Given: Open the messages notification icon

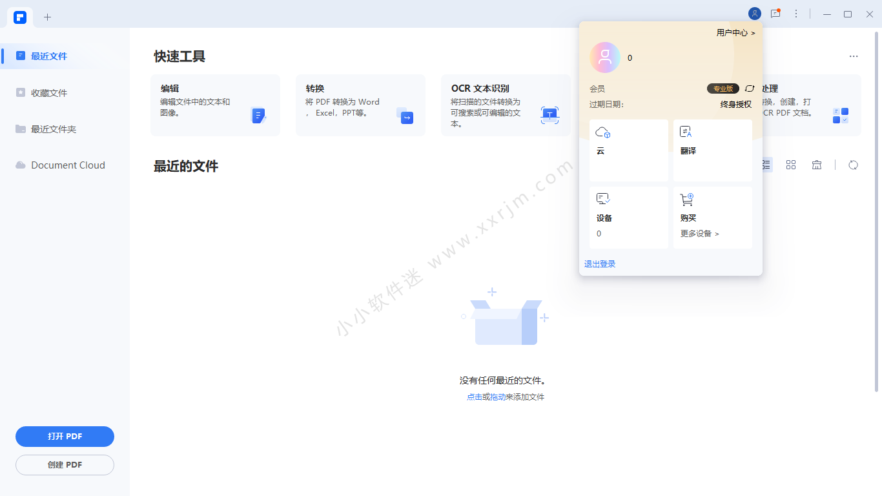Looking at the screenshot, I should (x=775, y=14).
